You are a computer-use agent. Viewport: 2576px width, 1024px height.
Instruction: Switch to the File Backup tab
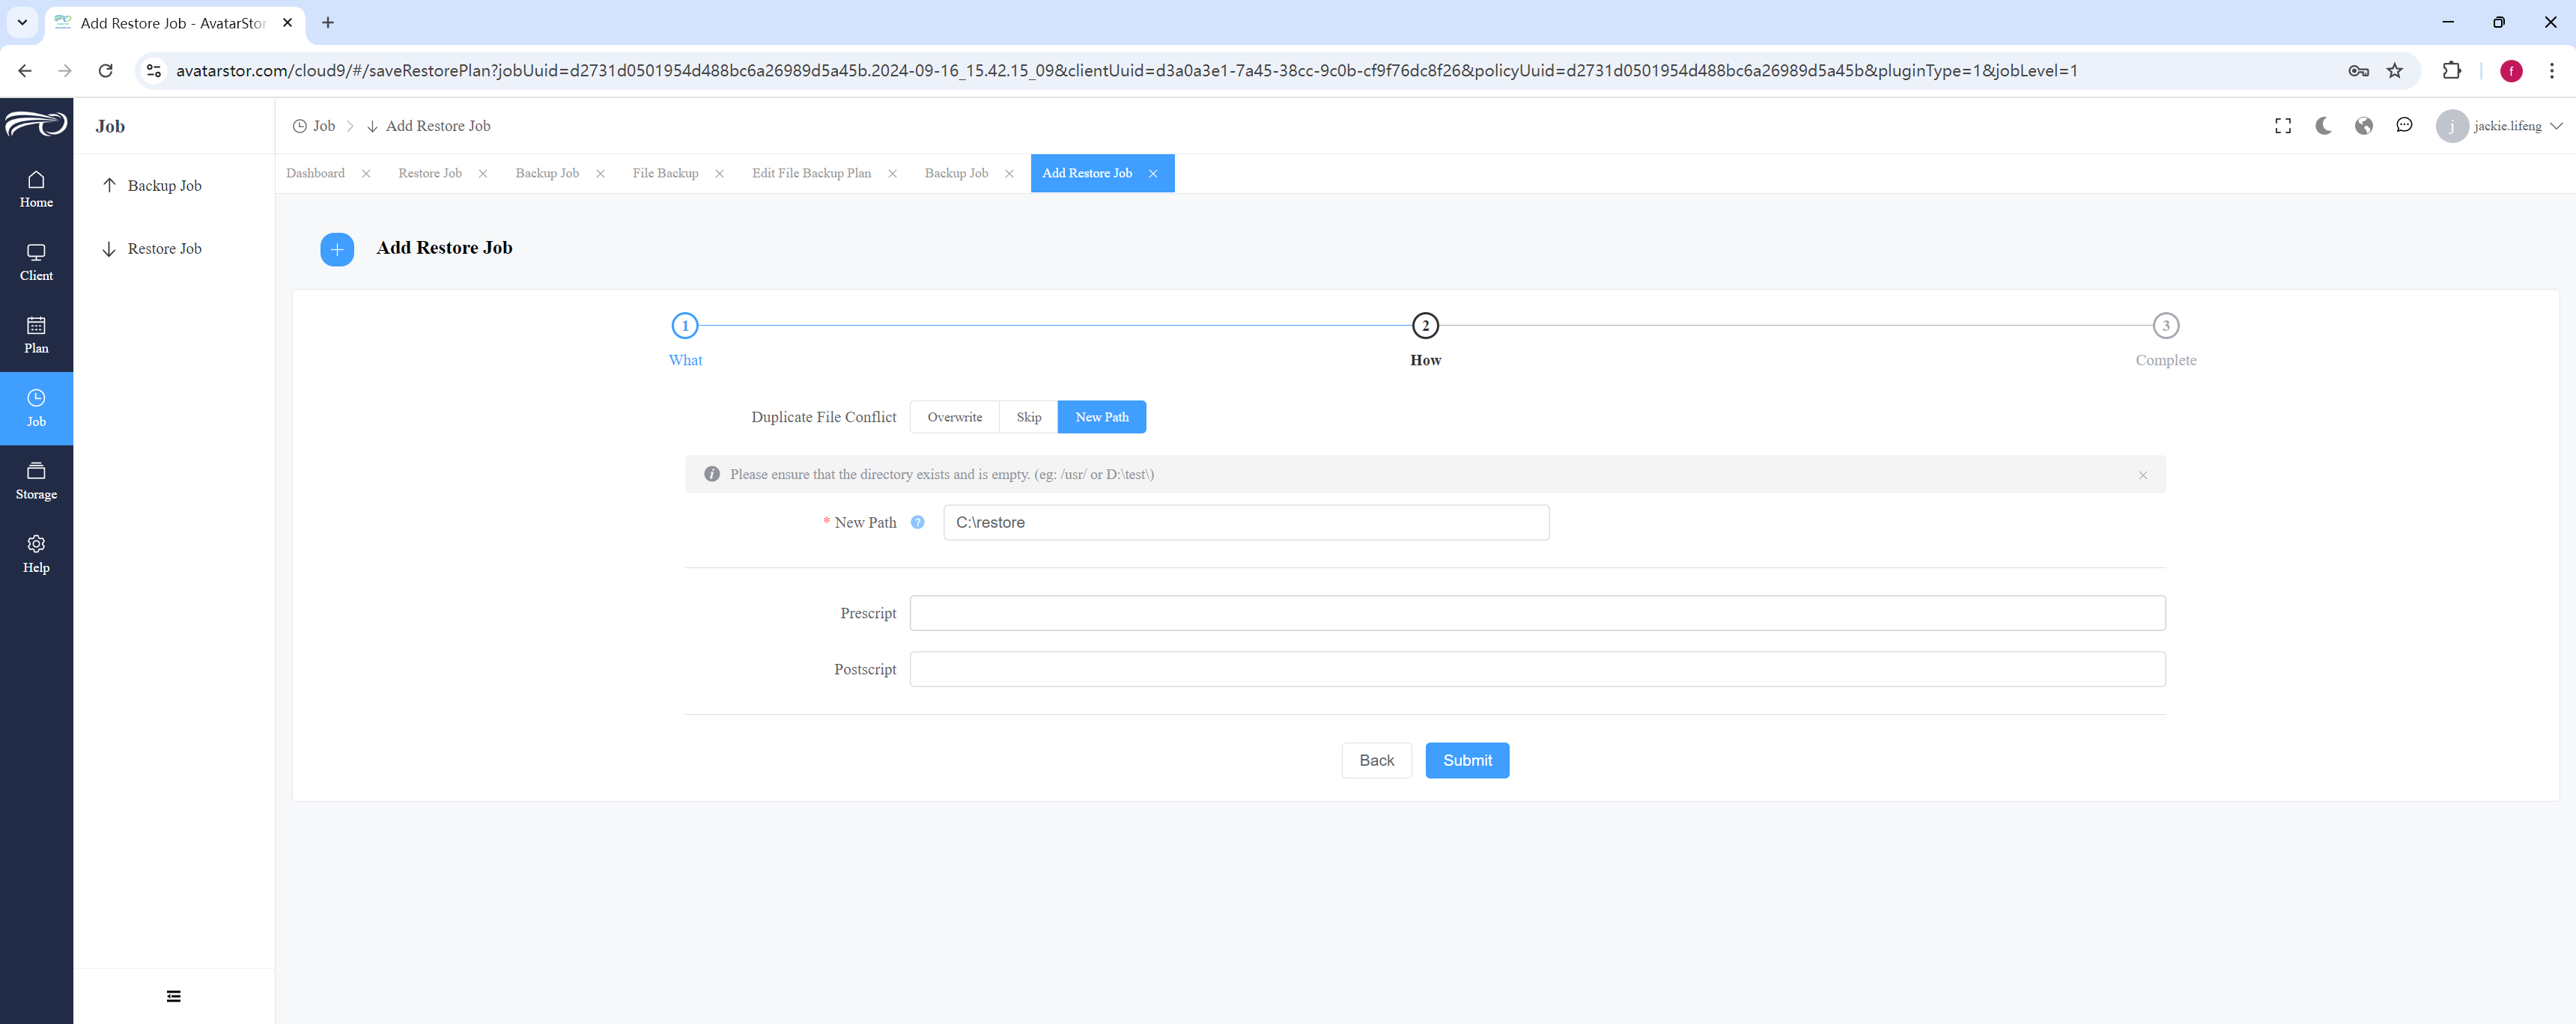click(x=665, y=173)
